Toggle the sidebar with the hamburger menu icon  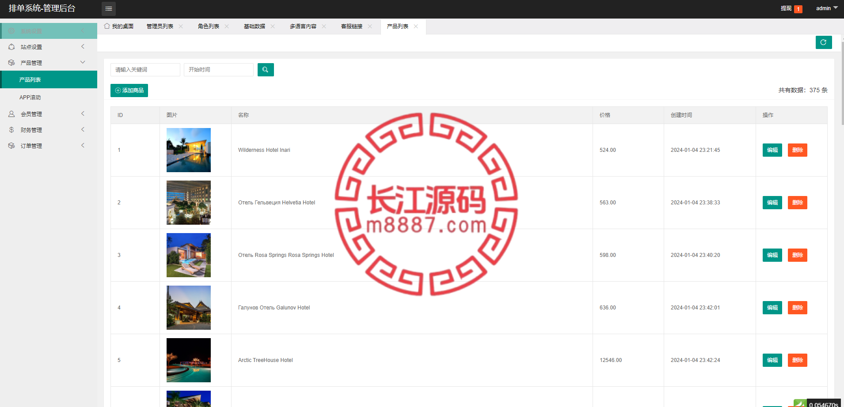tap(109, 9)
